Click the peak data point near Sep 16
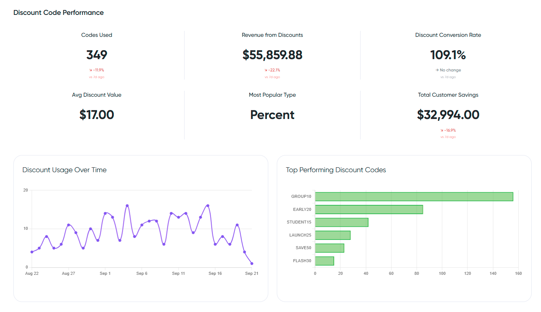Image resolution: width=541 pixels, height=312 pixels. pyautogui.click(x=207, y=205)
